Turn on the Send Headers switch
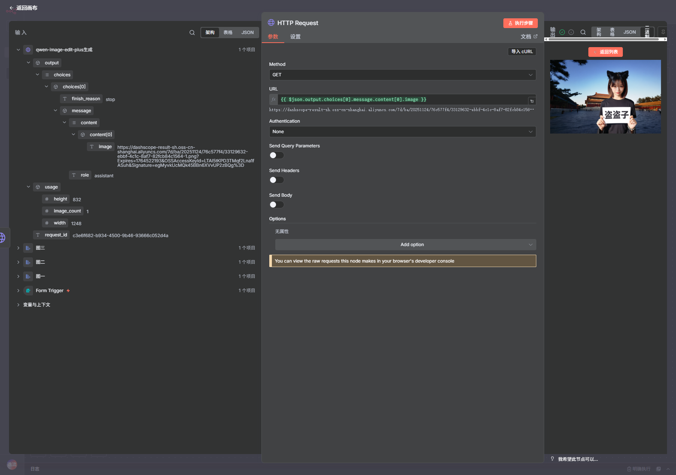This screenshot has height=475, width=676. coord(276,180)
